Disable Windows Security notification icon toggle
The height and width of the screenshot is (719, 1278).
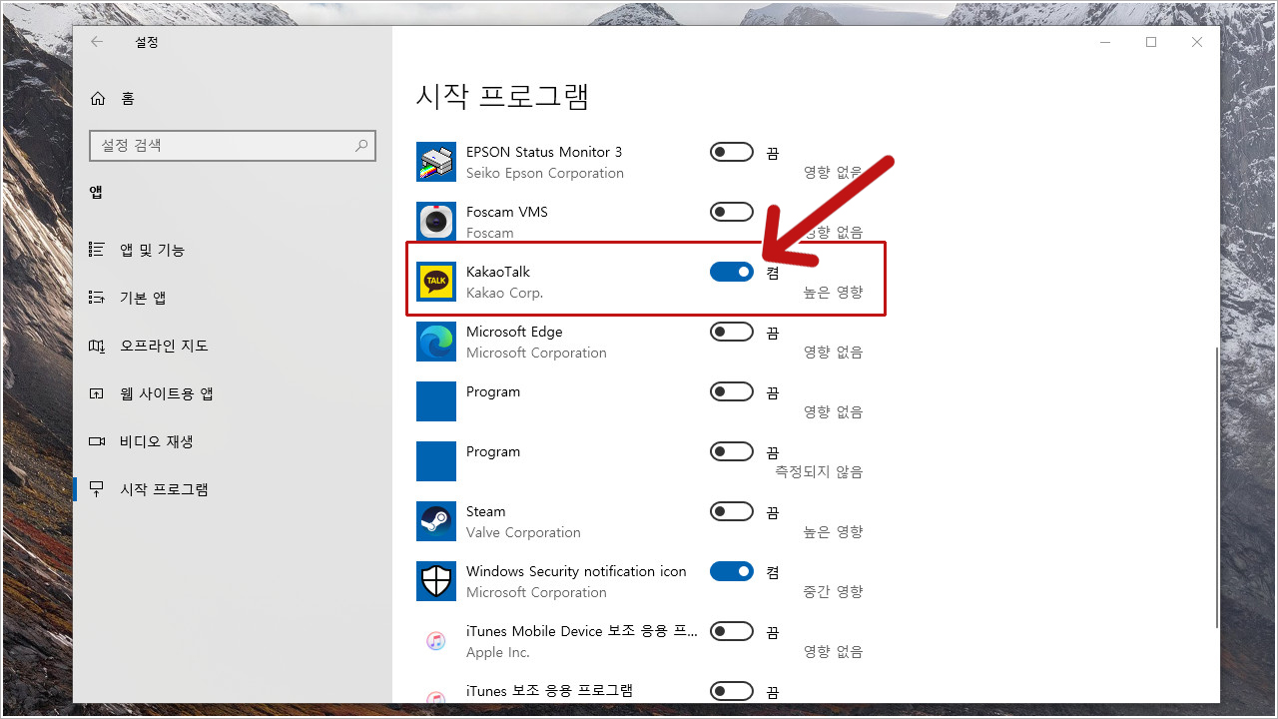(732, 571)
